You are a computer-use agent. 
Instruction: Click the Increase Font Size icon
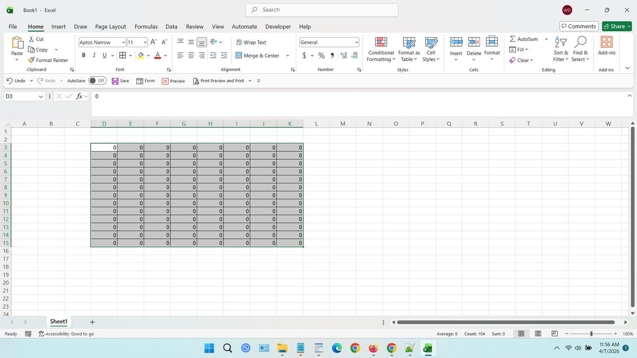pyautogui.click(x=153, y=42)
